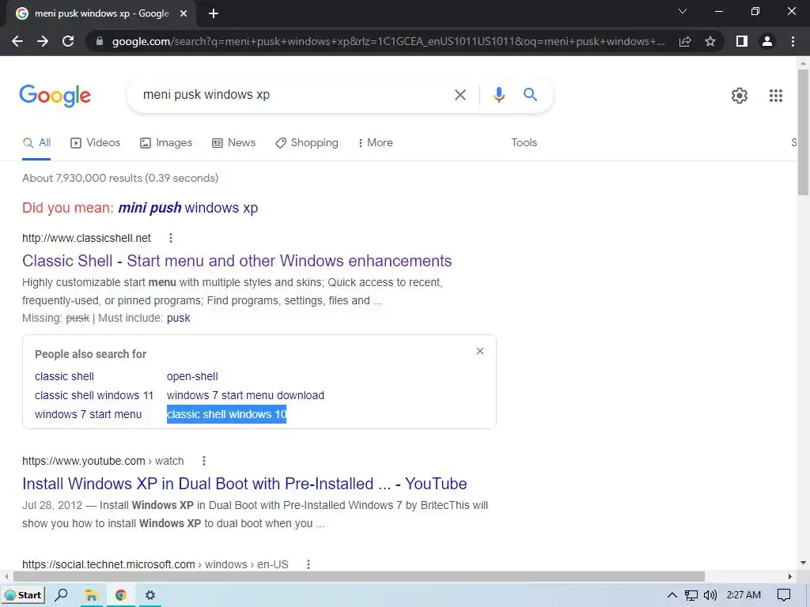Search for 'classic shell'

coord(64,377)
